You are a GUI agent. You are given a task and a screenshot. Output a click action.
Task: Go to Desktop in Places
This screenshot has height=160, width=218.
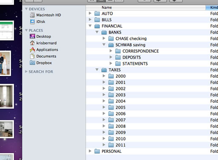click(x=40, y=36)
